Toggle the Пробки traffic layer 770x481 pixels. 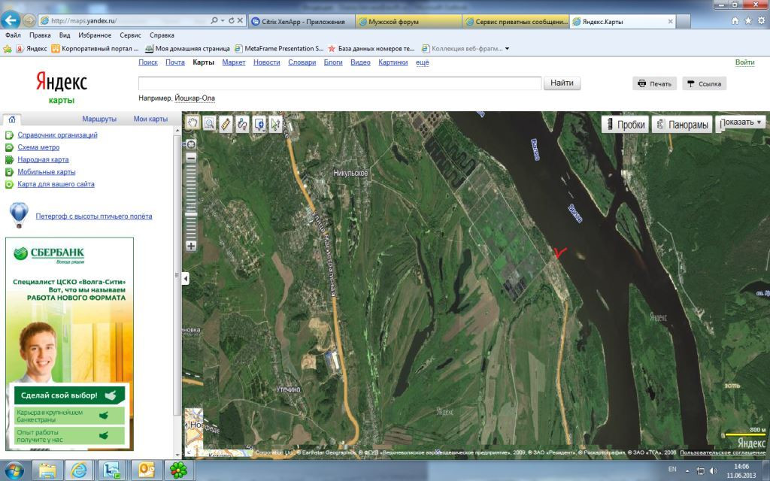point(624,125)
